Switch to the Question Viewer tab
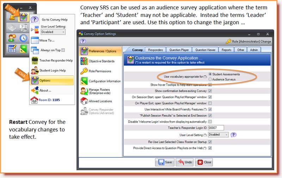Image resolution: width=282 pixels, height=178 pixels. (x=205, y=50)
